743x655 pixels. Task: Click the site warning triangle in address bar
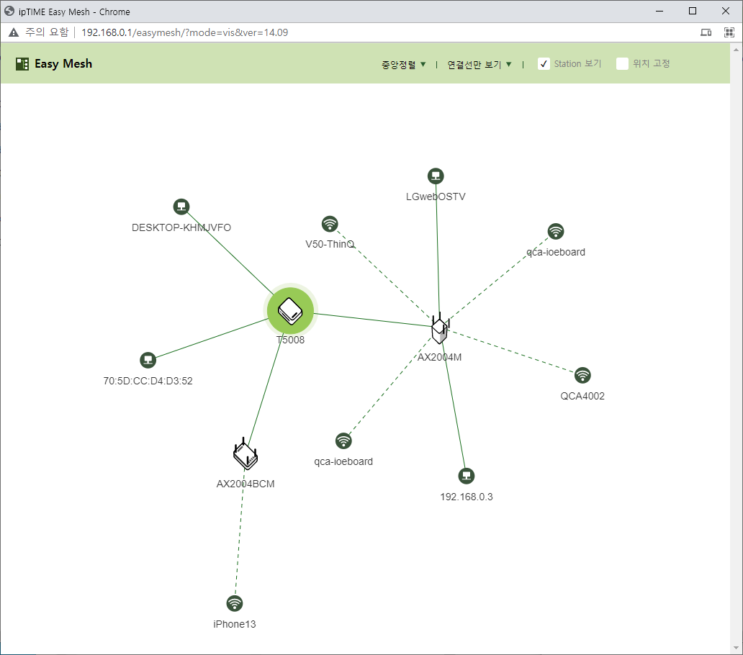(14, 32)
